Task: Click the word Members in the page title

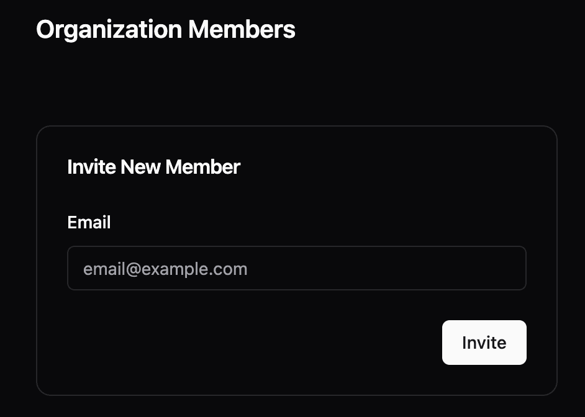Action: coord(242,30)
